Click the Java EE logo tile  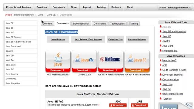click(x=137, y=59)
